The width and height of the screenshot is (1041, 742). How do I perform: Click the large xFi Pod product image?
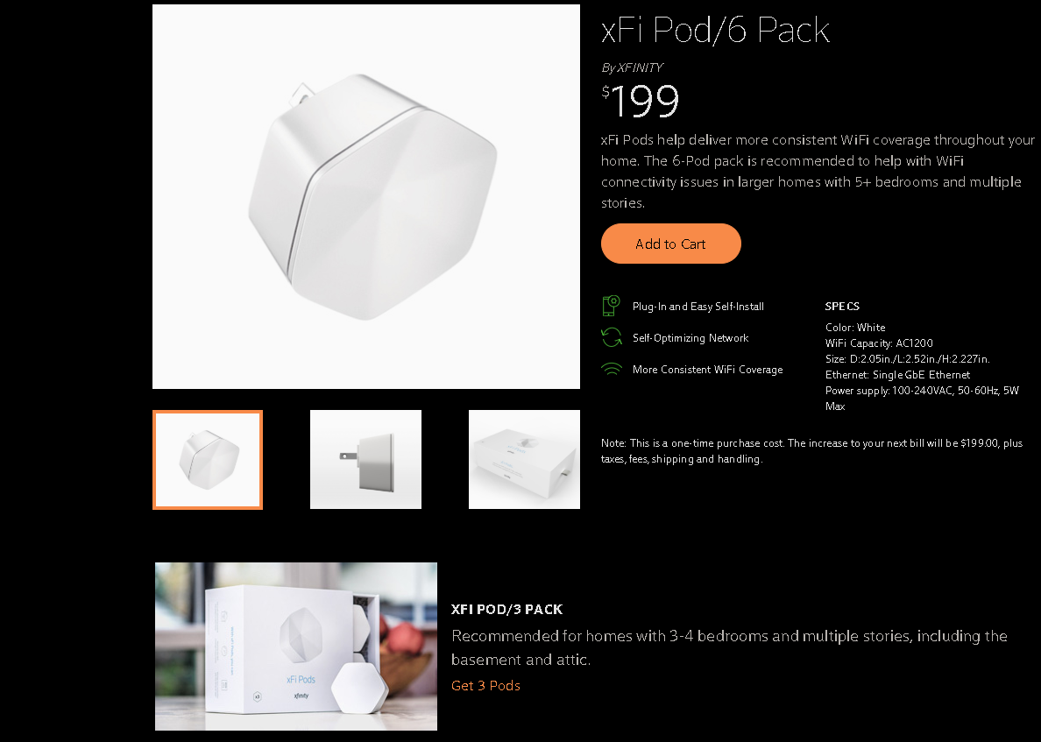point(365,196)
